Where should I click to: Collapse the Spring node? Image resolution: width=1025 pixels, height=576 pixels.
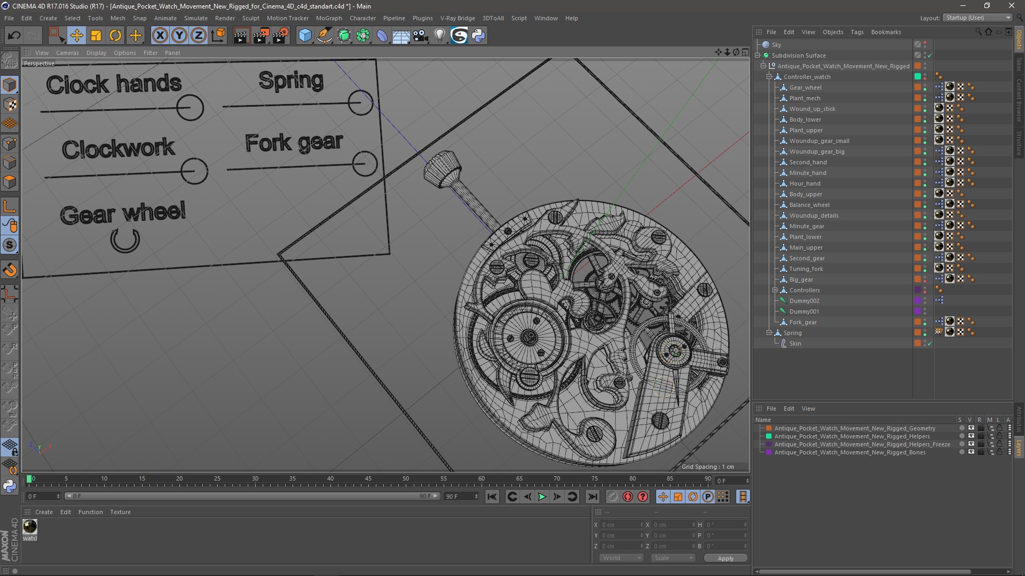click(769, 333)
